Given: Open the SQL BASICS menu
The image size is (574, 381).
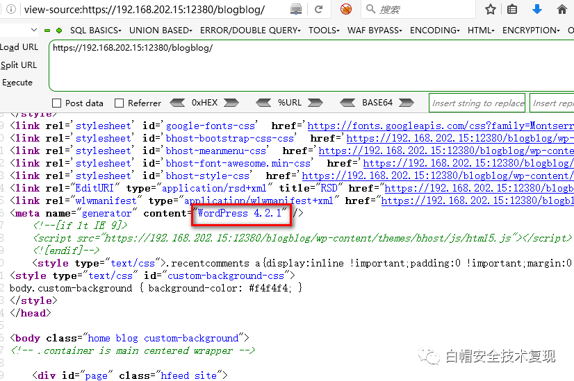Looking at the screenshot, I should tap(95, 31).
